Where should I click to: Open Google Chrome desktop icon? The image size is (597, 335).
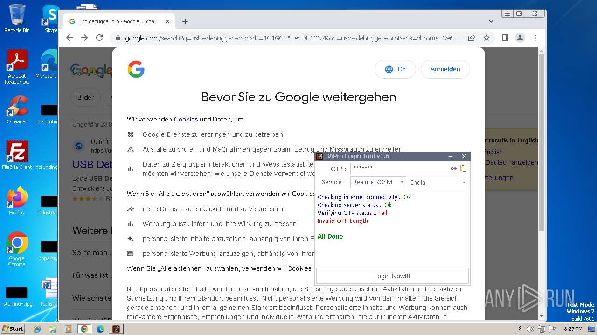(x=17, y=249)
